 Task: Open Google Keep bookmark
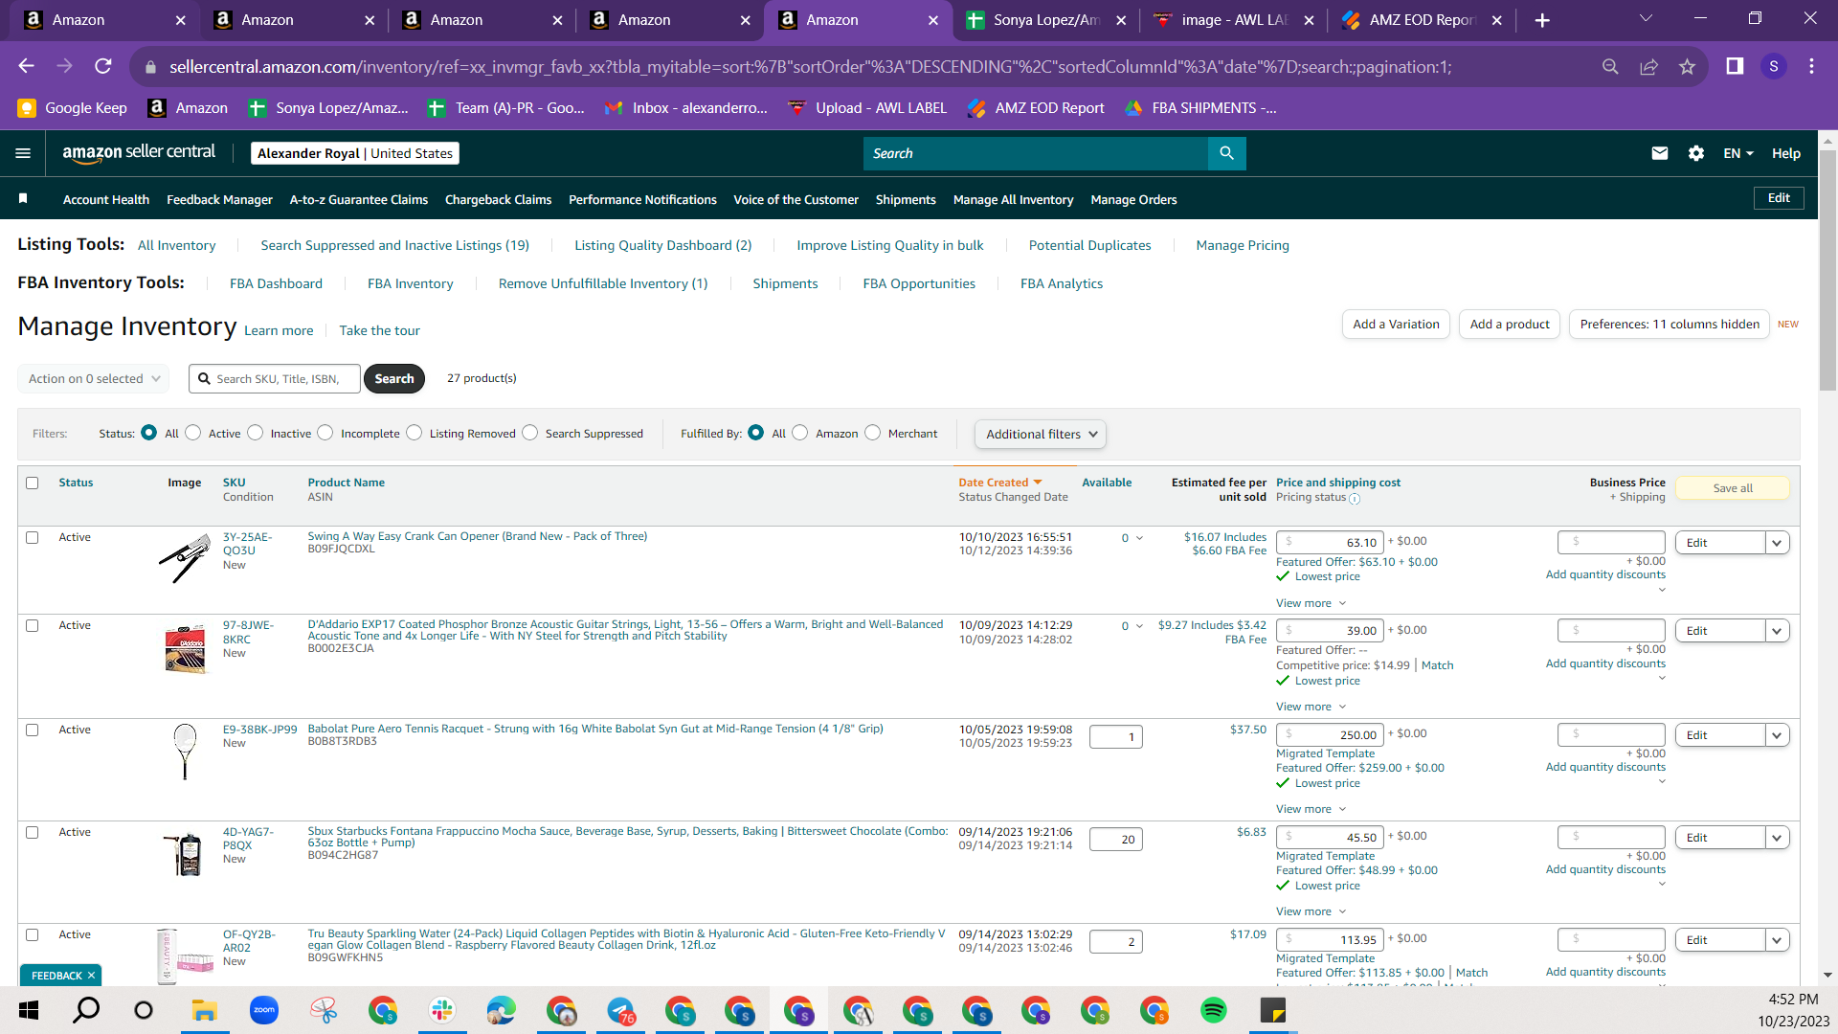pos(73,108)
